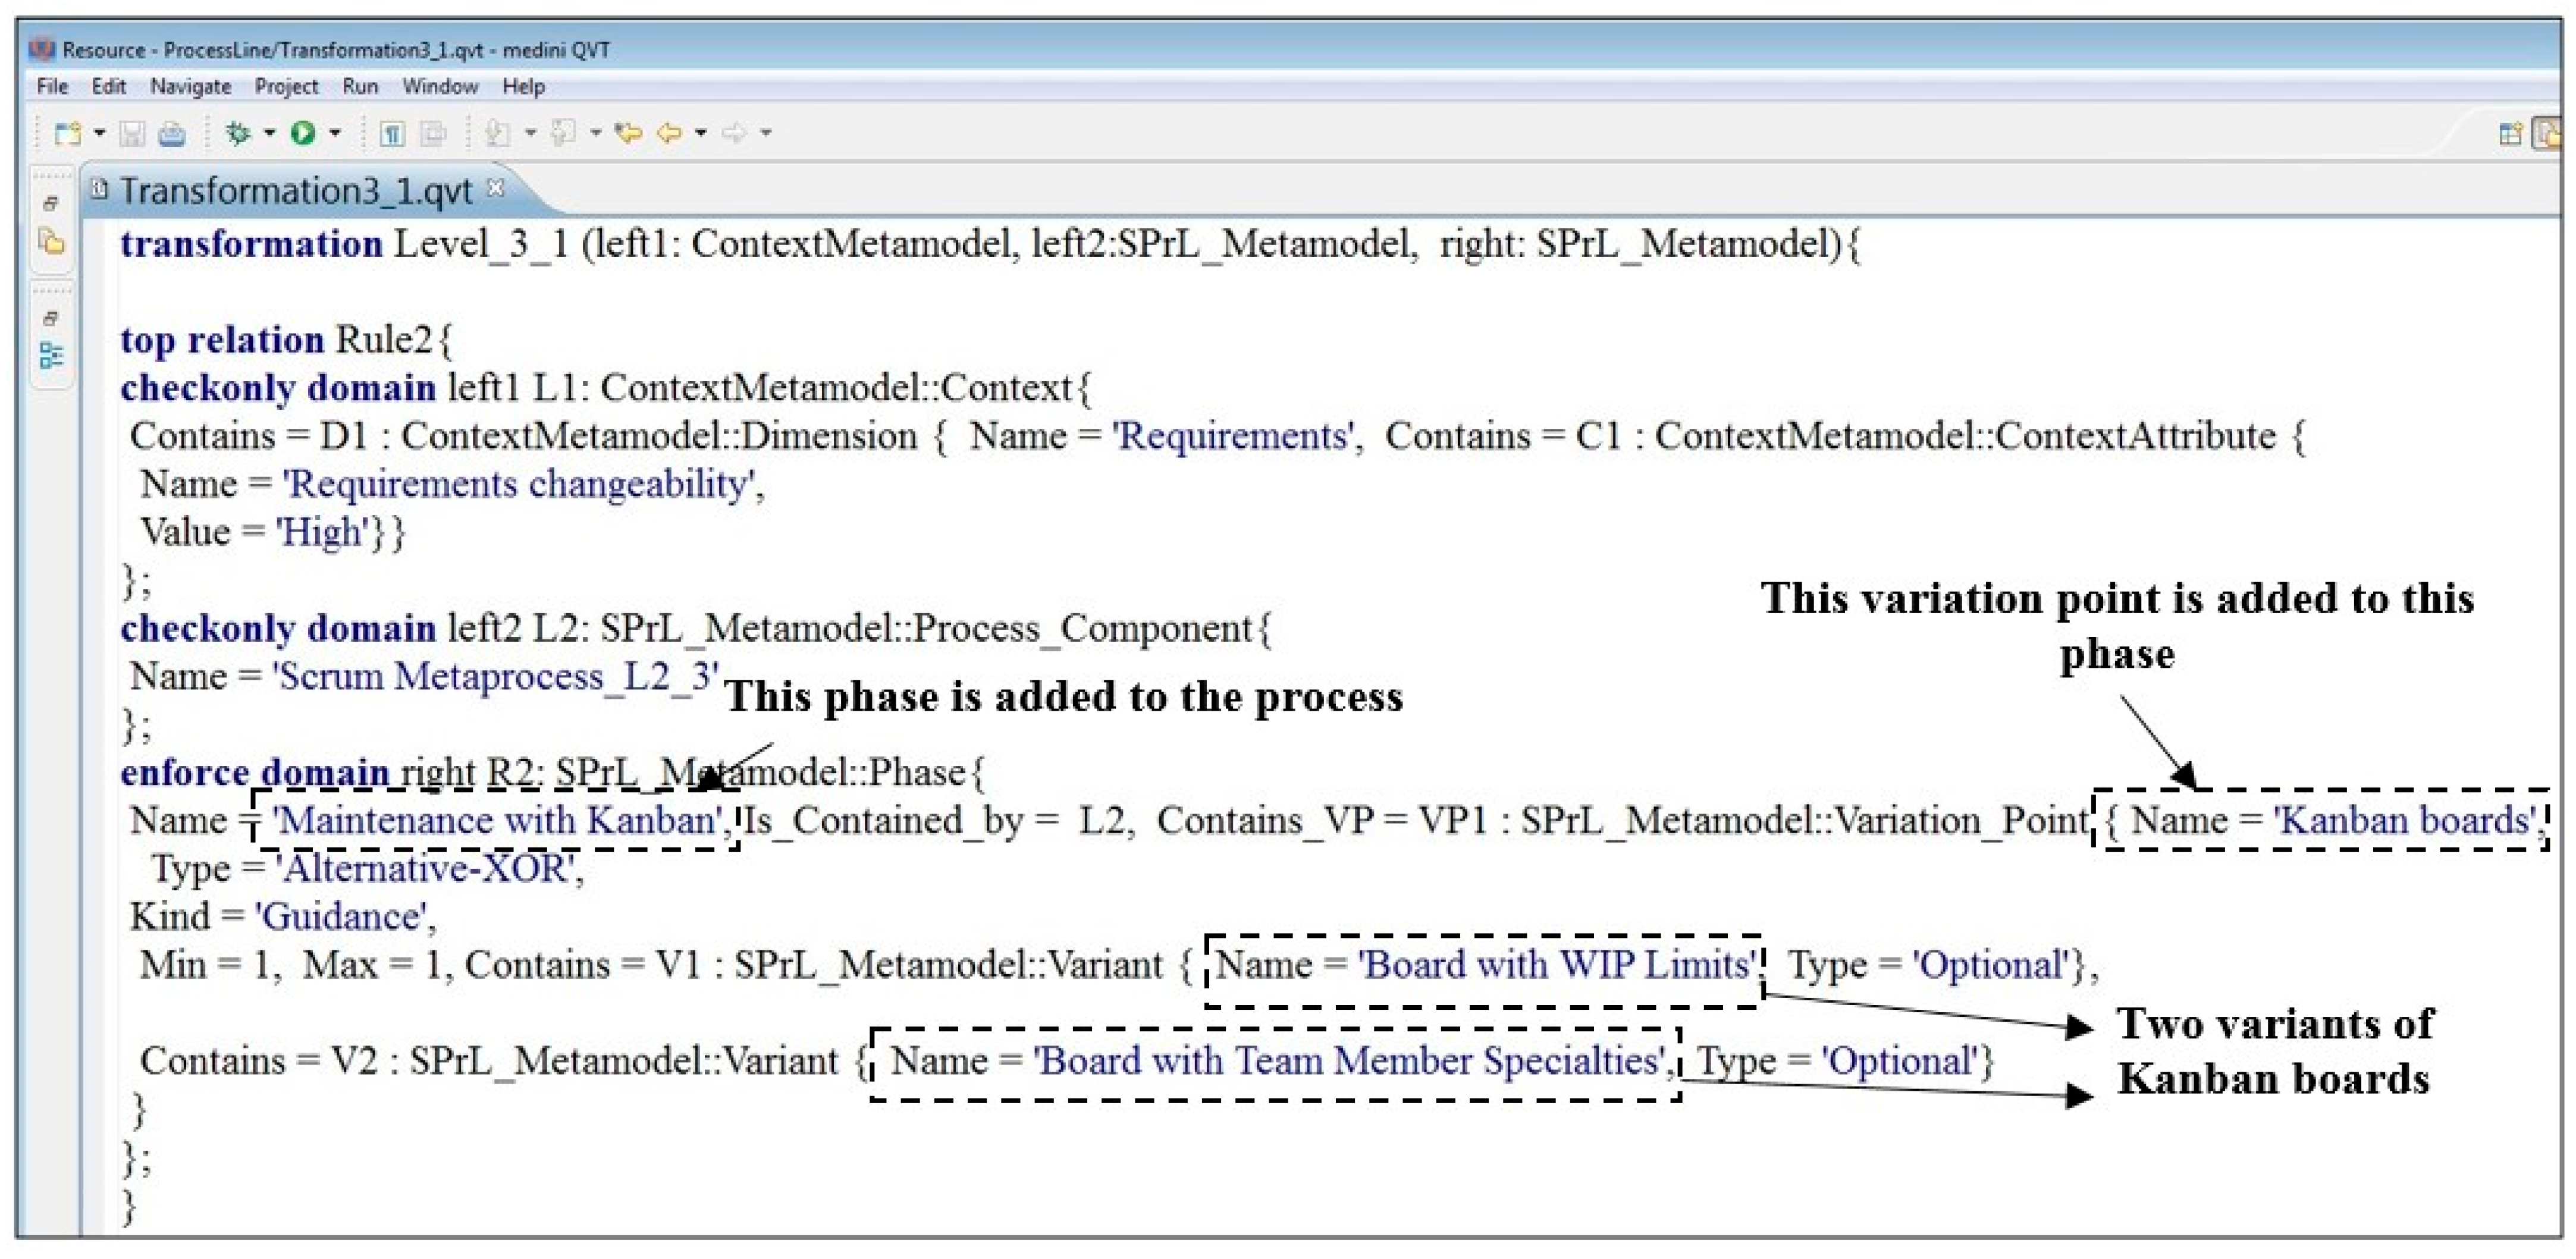This screenshot has height=1259, width=2576.
Task: Open the minimized Outline view icon
Action: (51, 355)
